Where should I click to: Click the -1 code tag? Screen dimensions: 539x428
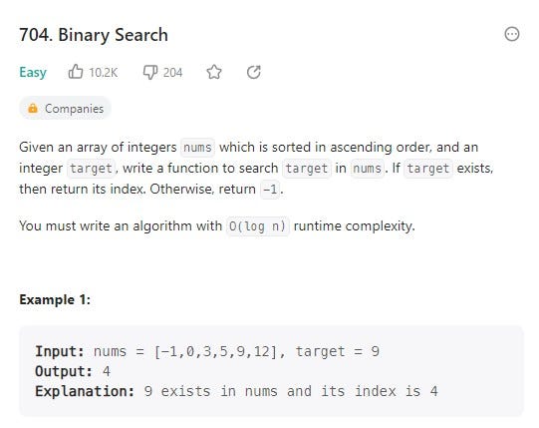(270, 189)
